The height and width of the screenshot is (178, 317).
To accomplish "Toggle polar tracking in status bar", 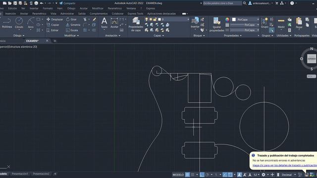I will (x=207, y=175).
